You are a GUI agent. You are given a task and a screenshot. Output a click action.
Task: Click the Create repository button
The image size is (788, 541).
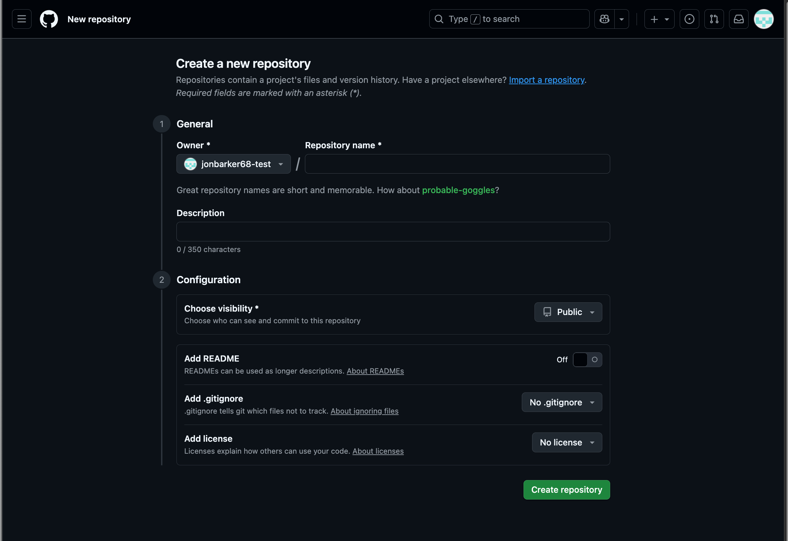tap(566, 490)
